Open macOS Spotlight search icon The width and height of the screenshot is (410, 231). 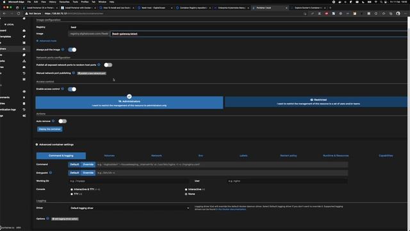pos(381,2)
